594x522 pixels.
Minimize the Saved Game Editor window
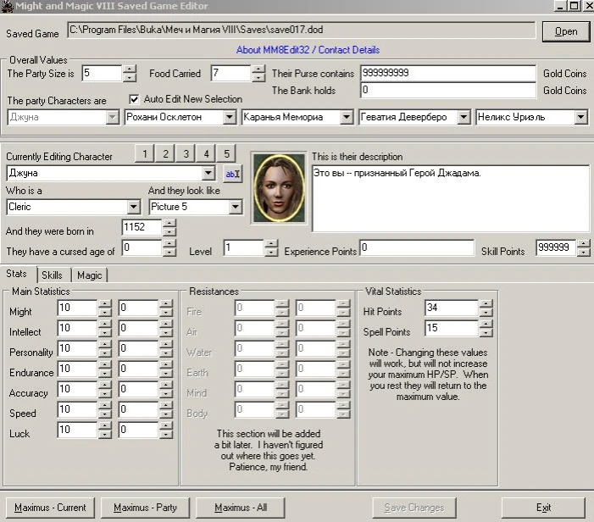[x=560, y=6]
